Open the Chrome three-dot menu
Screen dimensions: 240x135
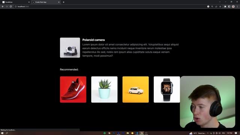pos(237,7)
